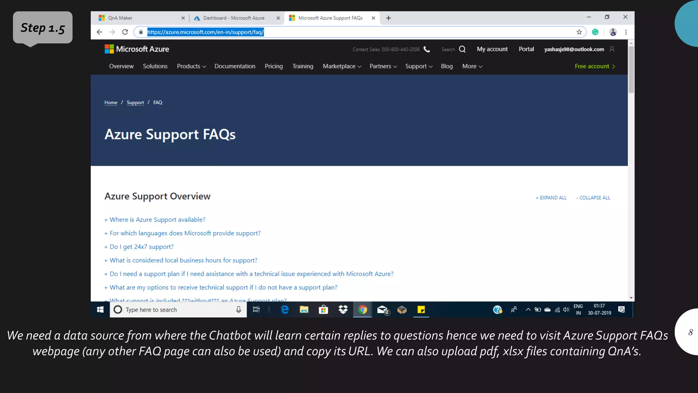The width and height of the screenshot is (698, 393).
Task: Open the Portal link
Action: (x=526, y=49)
